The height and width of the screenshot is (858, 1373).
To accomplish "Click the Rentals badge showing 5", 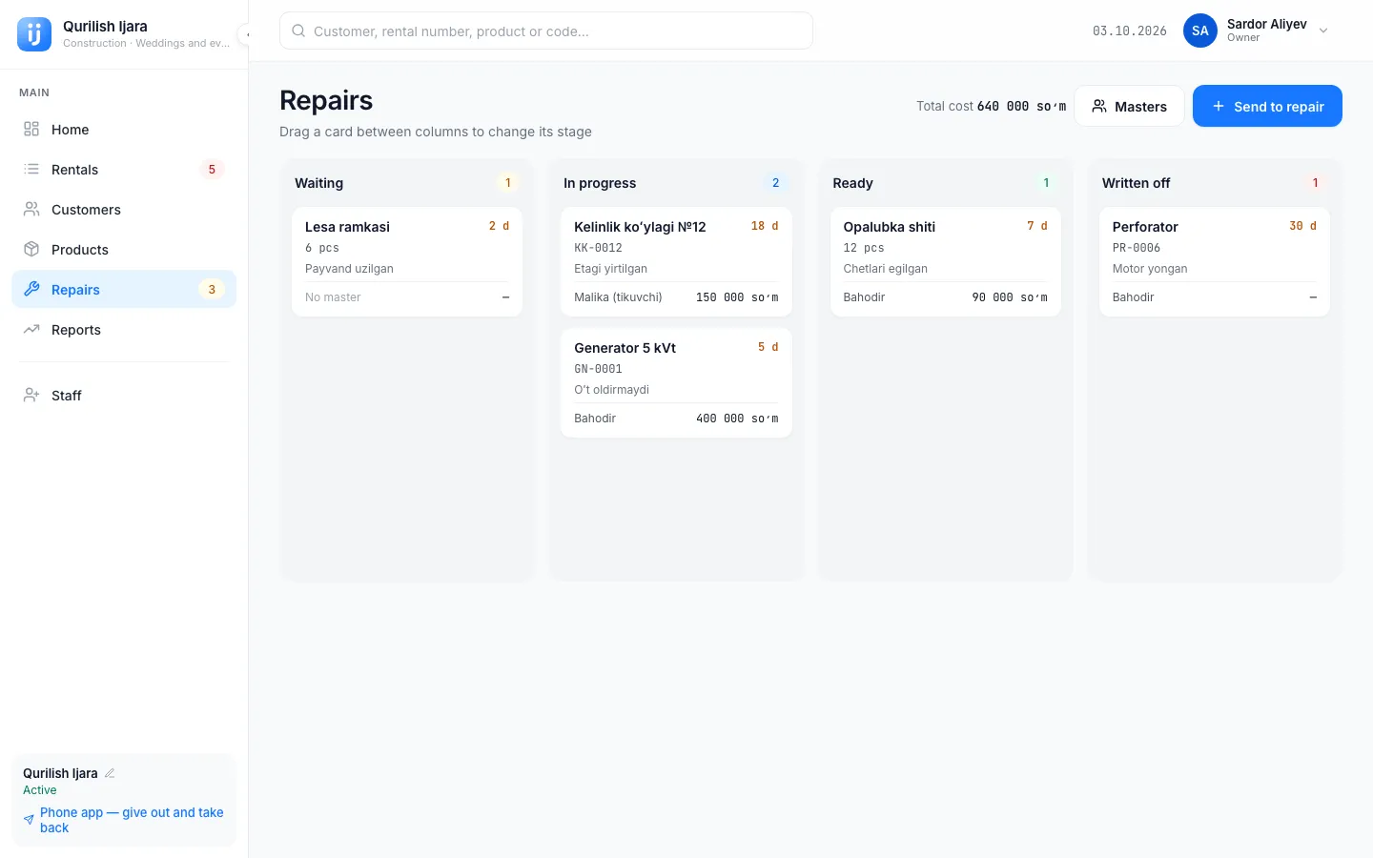I will [x=212, y=169].
